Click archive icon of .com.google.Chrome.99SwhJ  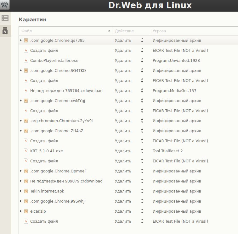26,201
